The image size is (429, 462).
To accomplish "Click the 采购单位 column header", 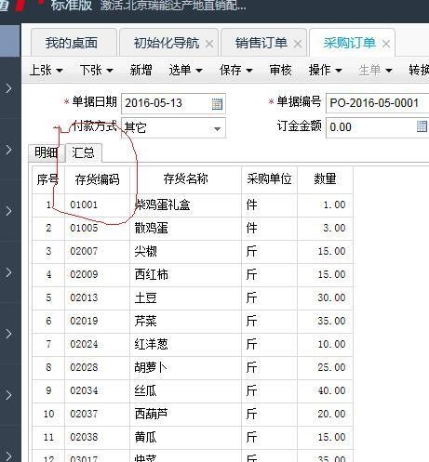I will [x=269, y=179].
